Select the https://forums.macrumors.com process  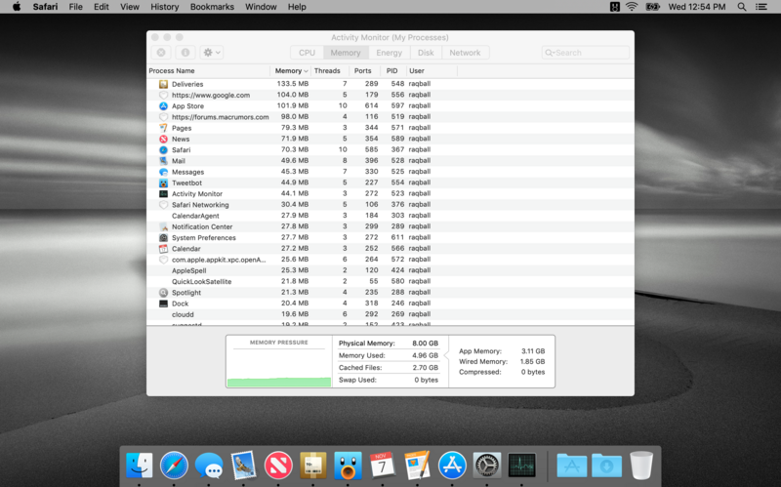click(390, 116)
